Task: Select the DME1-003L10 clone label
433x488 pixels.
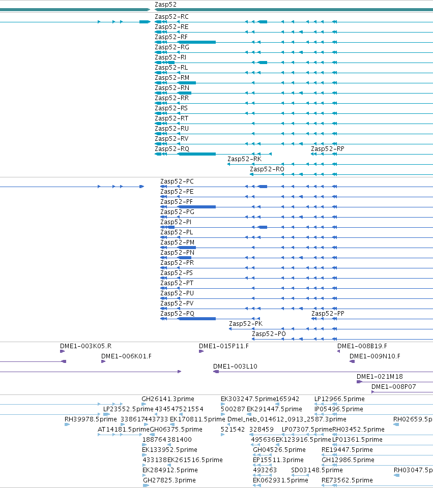Action: coord(235,367)
